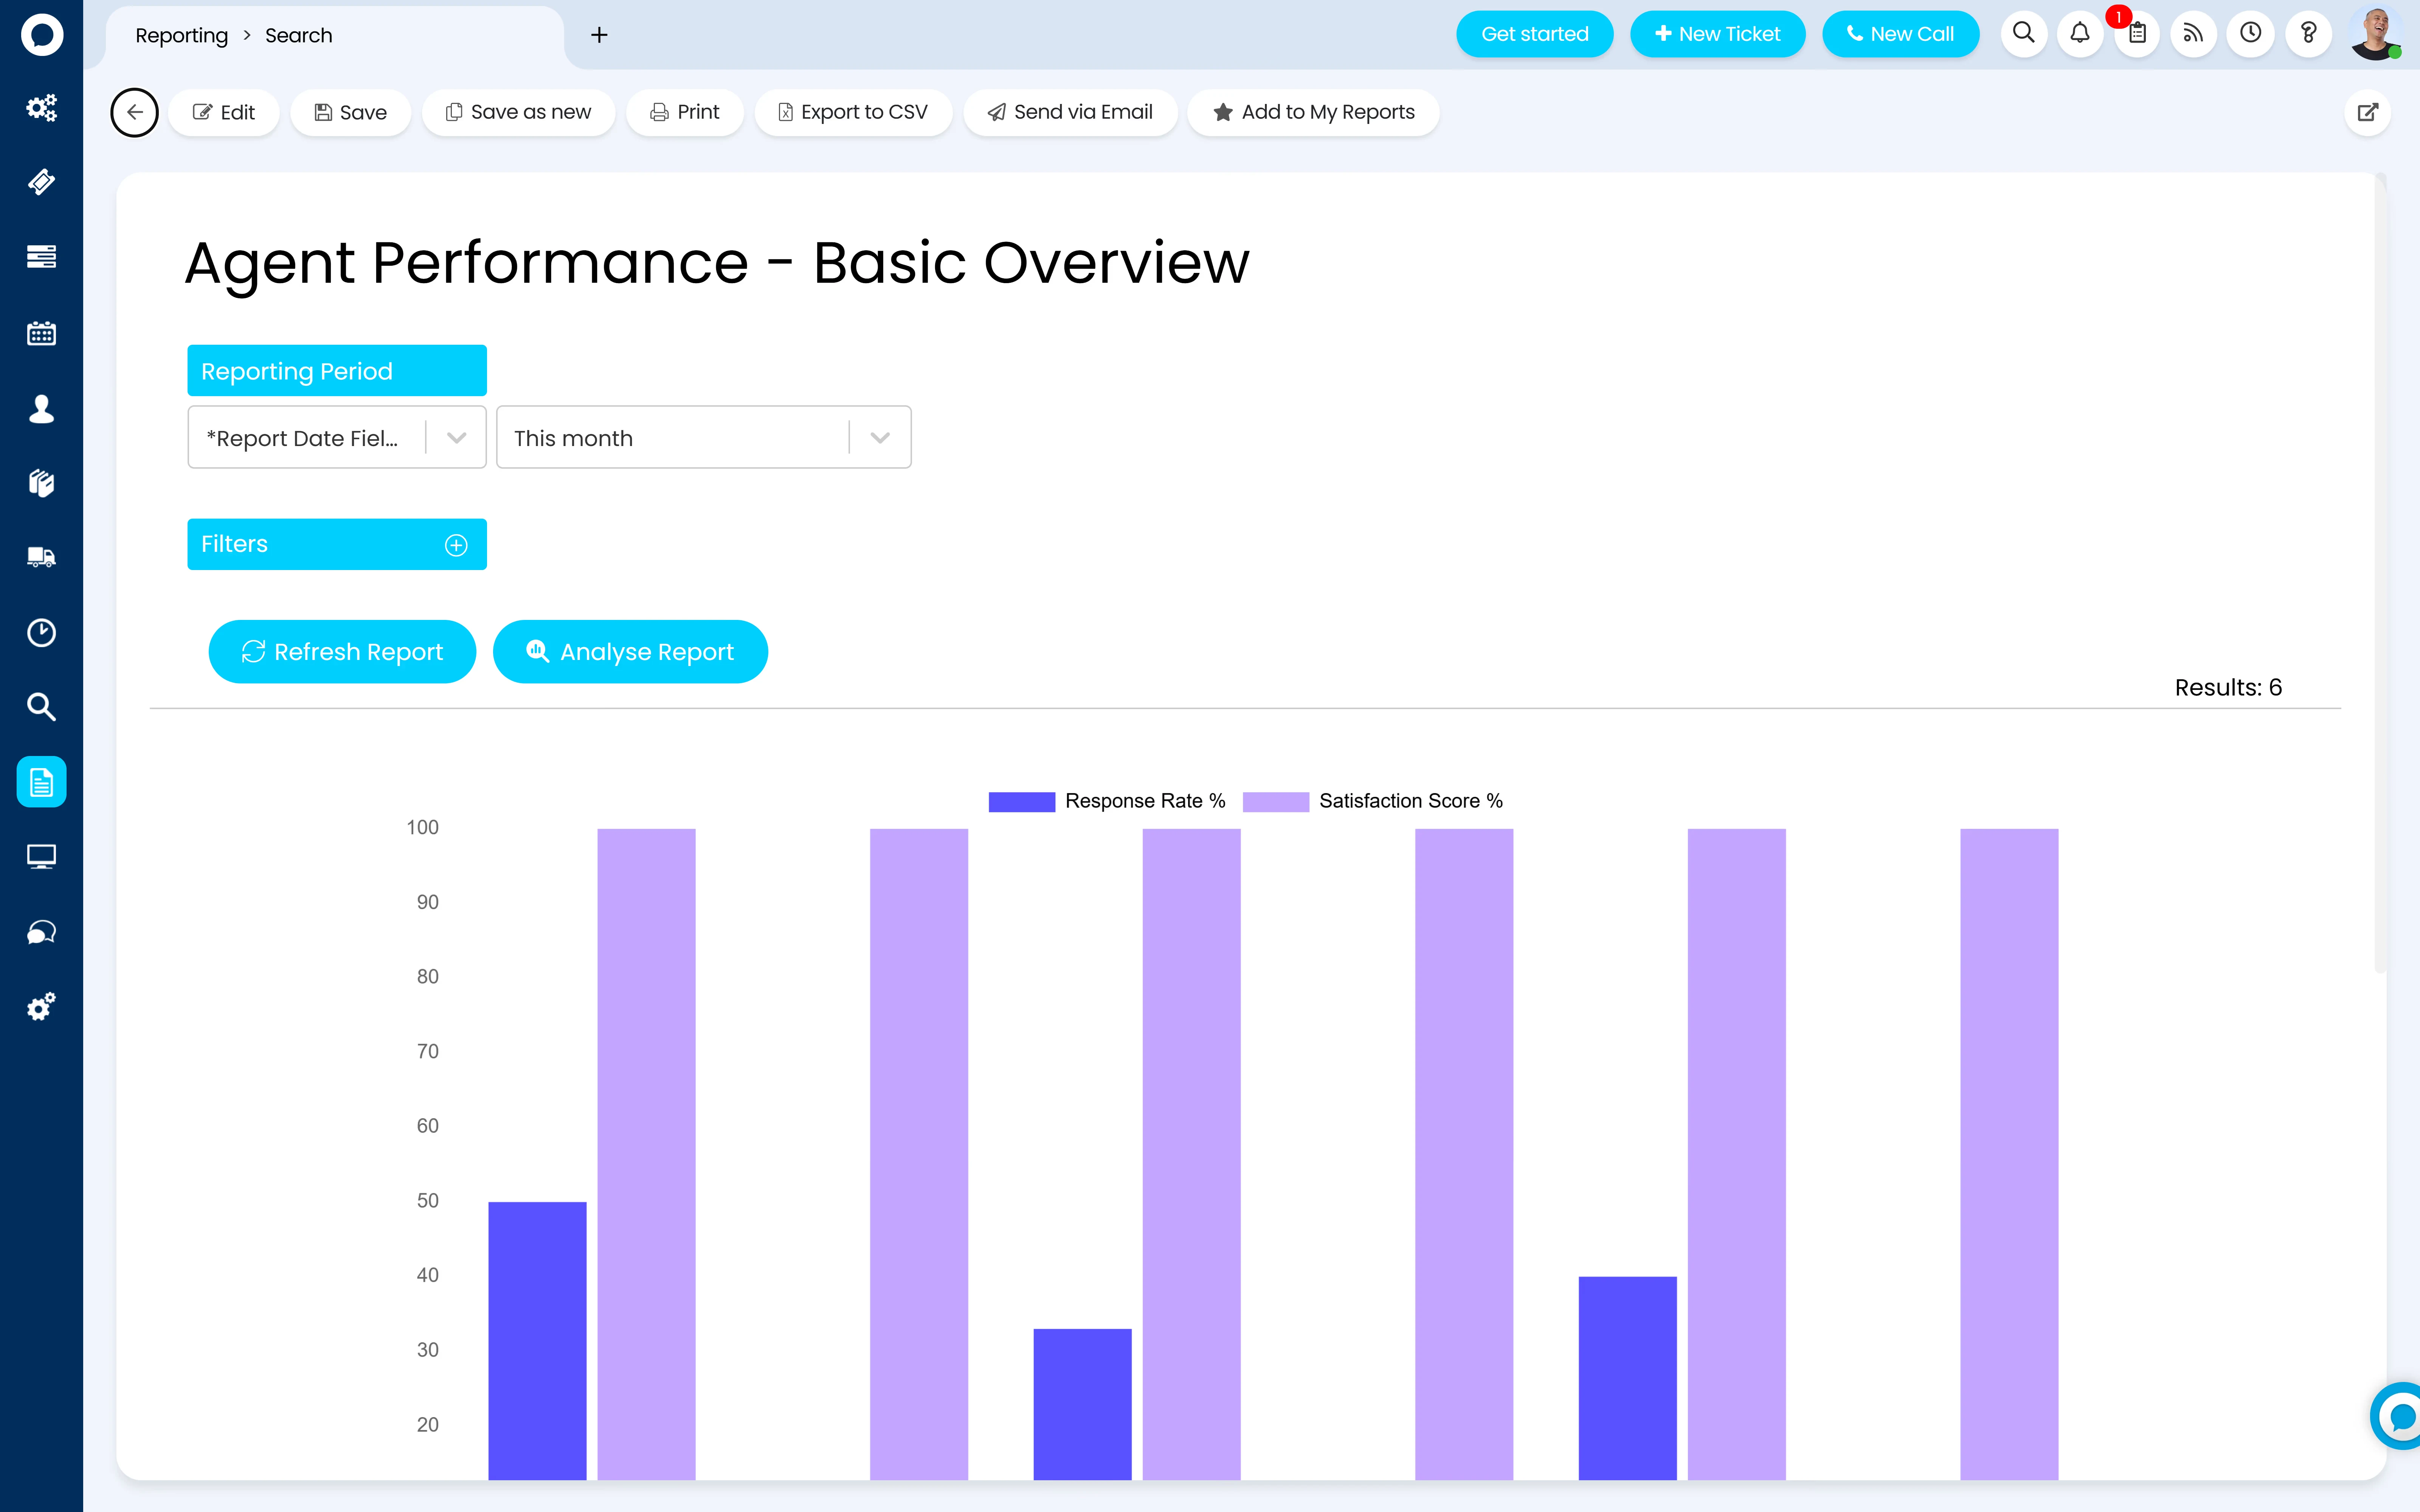
Task: Create a New Ticket
Action: [x=1717, y=34]
